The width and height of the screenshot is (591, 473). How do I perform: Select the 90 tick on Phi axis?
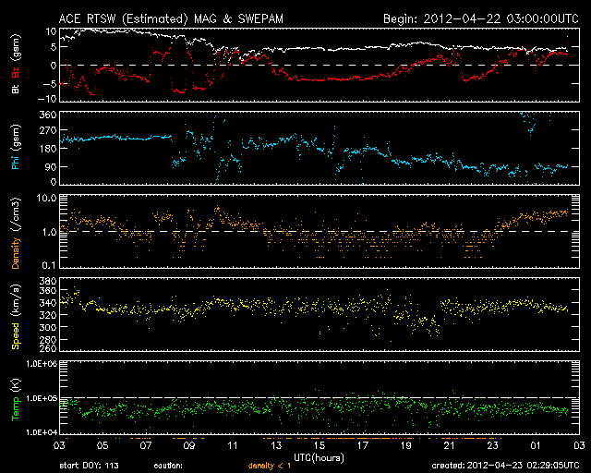(51, 166)
